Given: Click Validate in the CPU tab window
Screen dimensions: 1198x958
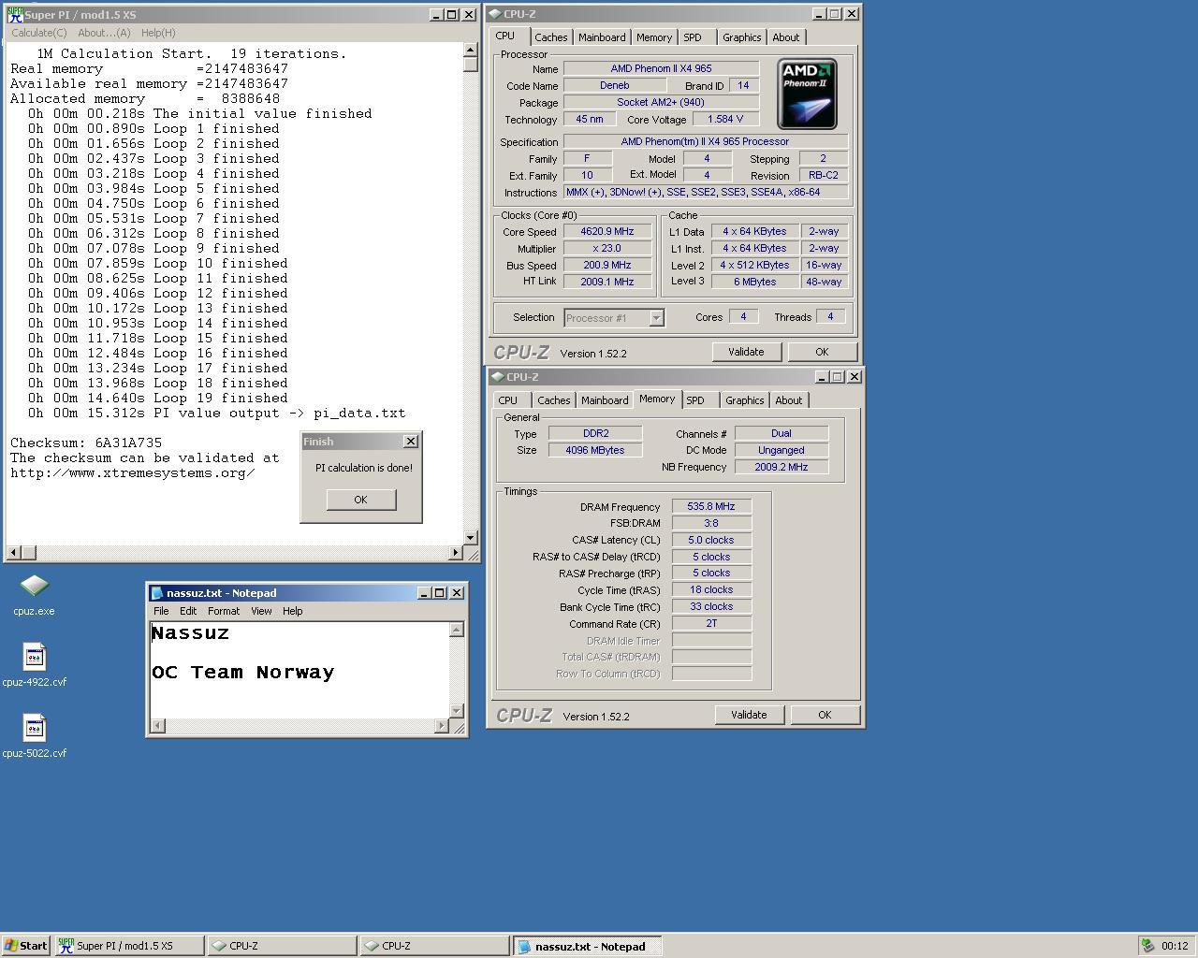Looking at the screenshot, I should pyautogui.click(x=746, y=352).
